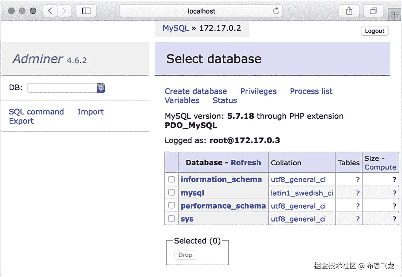Screen dimensions: 402x277
Task: Click utf8_general_ci collation for information_schema
Action: pos(298,180)
